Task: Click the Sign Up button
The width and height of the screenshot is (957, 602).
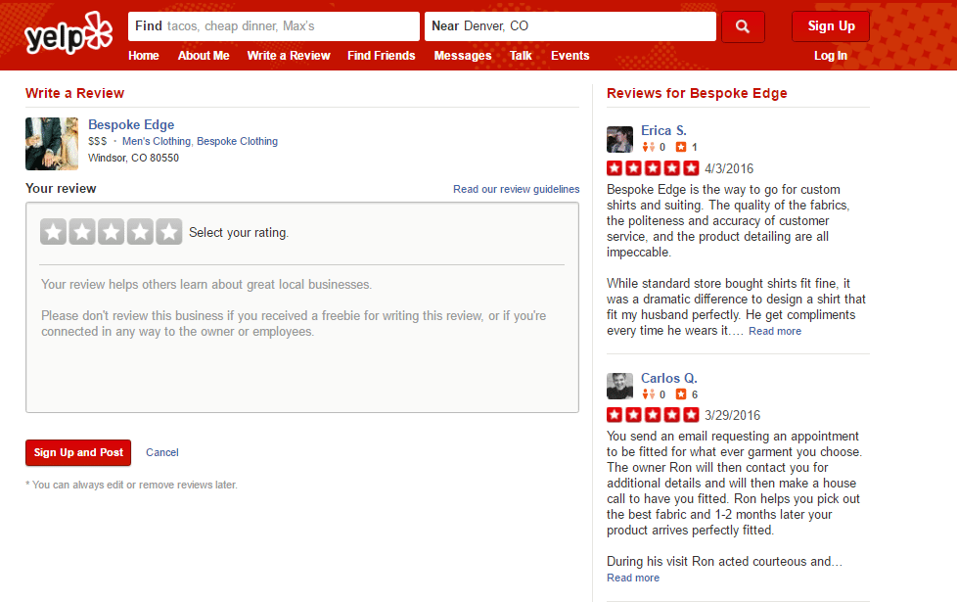Action: tap(831, 26)
